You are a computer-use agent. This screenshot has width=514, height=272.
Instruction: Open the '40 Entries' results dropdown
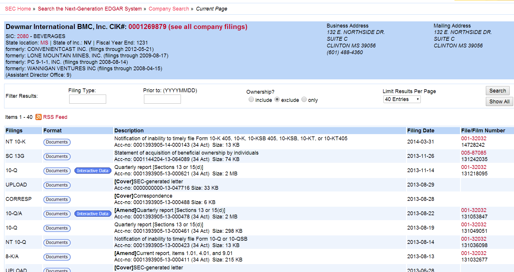[402, 99]
